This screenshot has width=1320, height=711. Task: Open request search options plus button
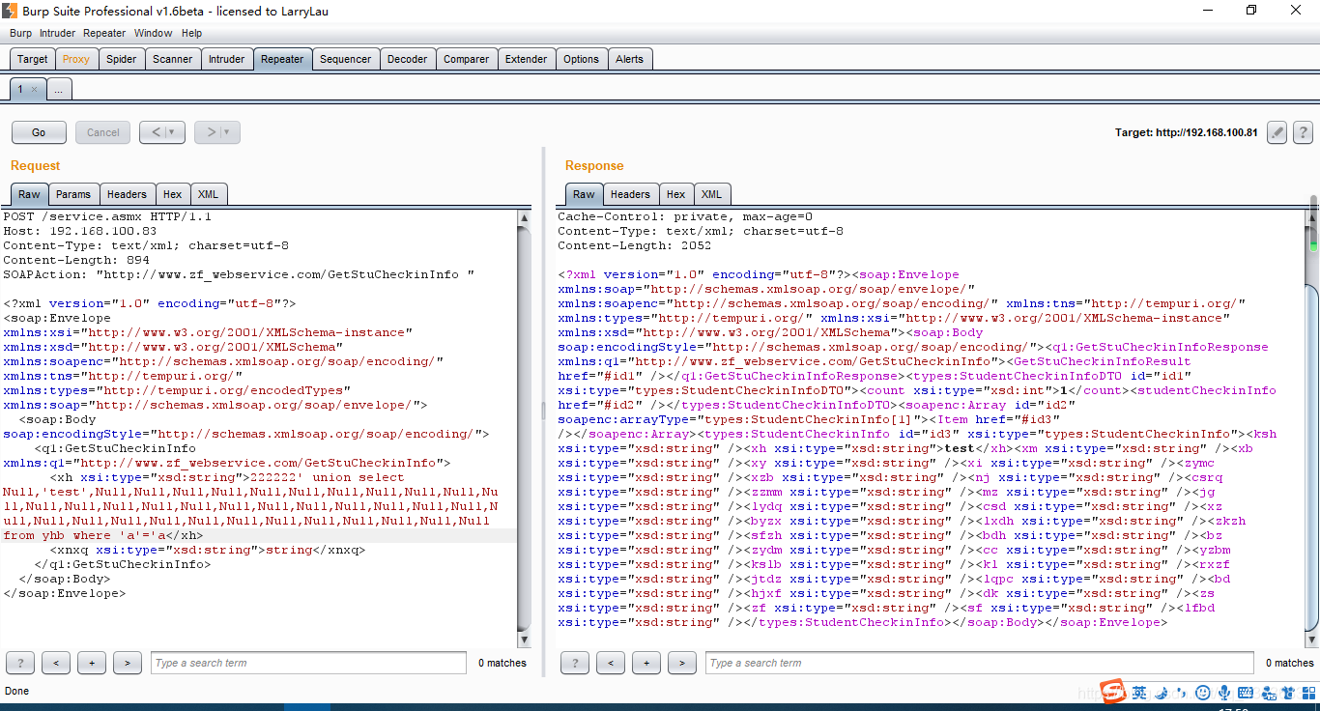(92, 663)
